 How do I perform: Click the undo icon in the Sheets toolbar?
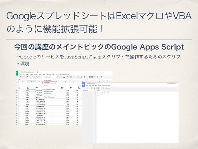coord(23,77)
